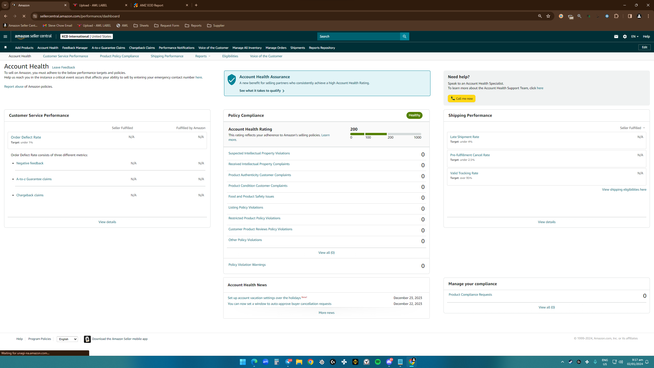
Task: Click the browser address bar URL
Action: (80, 16)
